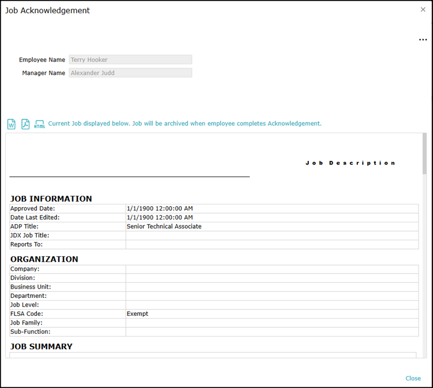Click the JOB INFORMATION section heading

tap(51, 199)
